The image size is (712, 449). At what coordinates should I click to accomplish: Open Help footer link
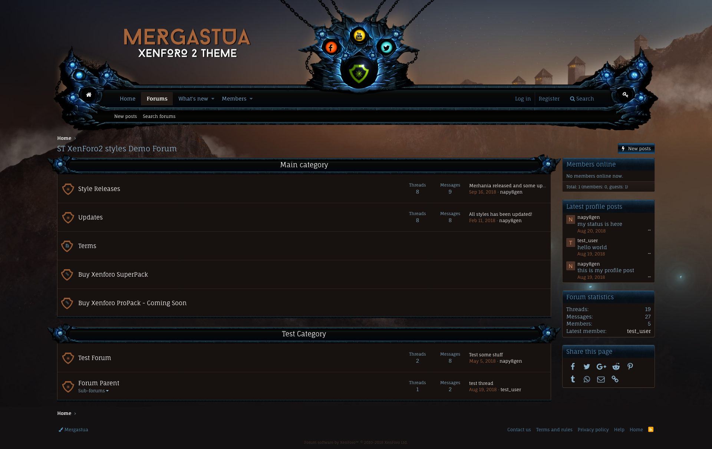pyautogui.click(x=619, y=430)
